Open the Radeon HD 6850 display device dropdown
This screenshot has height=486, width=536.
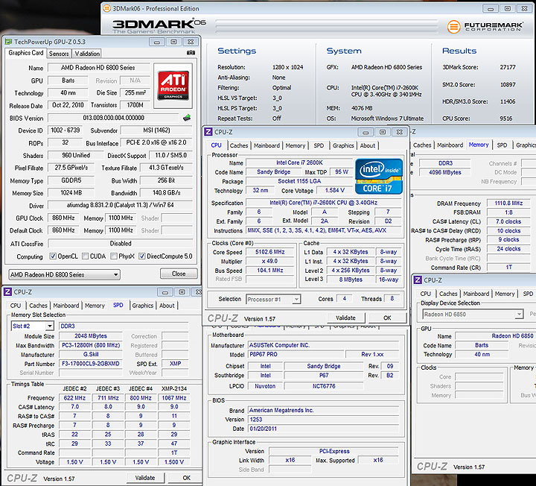(x=473, y=315)
